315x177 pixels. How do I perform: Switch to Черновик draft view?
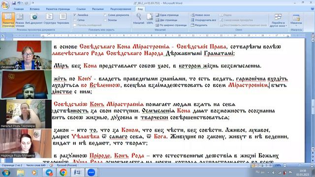[x=63, y=19]
